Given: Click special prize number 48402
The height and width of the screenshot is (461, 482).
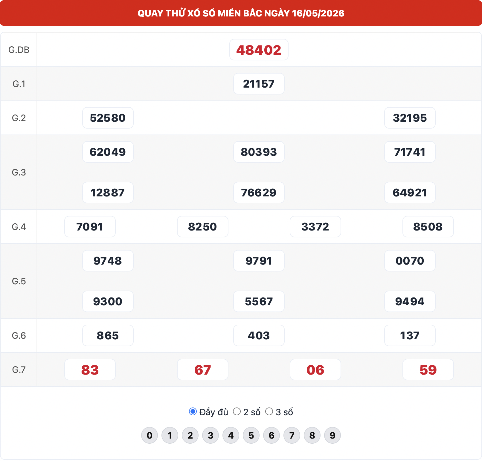Looking at the screenshot, I should pyautogui.click(x=259, y=50).
